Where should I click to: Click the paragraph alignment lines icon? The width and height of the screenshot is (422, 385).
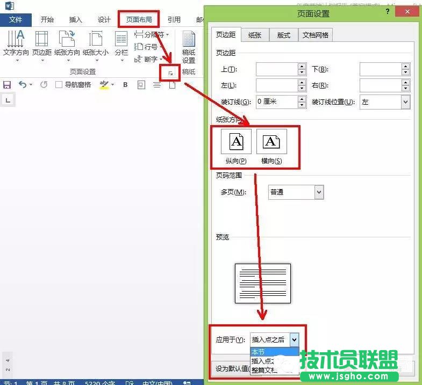(x=157, y=85)
